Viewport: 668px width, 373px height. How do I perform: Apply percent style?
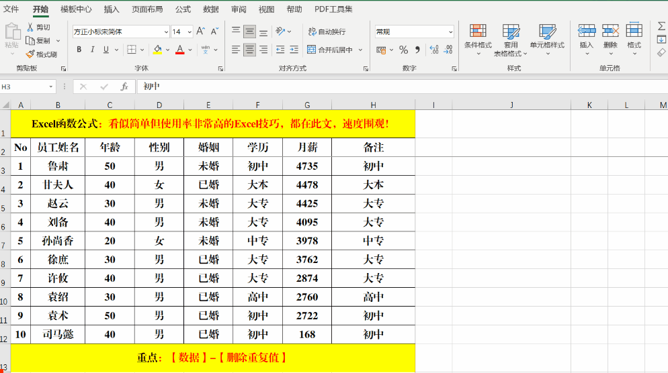coord(403,50)
